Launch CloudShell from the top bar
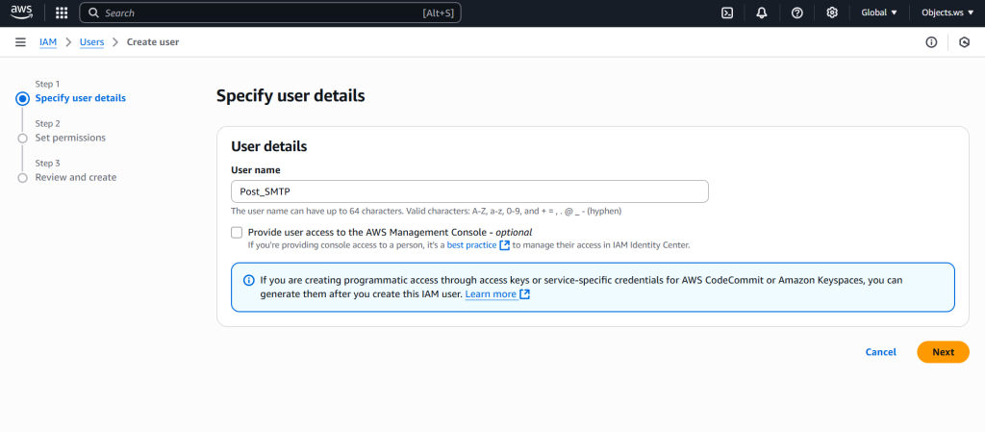This screenshot has height=432, width=985. tap(727, 13)
